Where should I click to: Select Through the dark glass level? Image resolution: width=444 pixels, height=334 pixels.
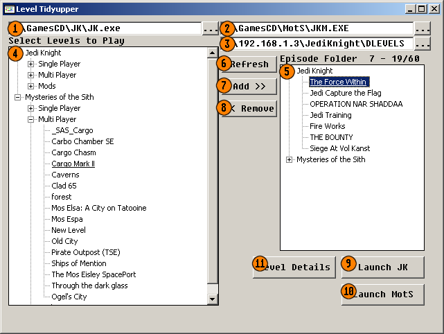pos(89,285)
